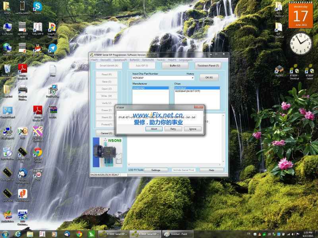The image size is (318, 238).
Task: Choose Ignore in the RT809F dialog
Action: tap(192, 129)
